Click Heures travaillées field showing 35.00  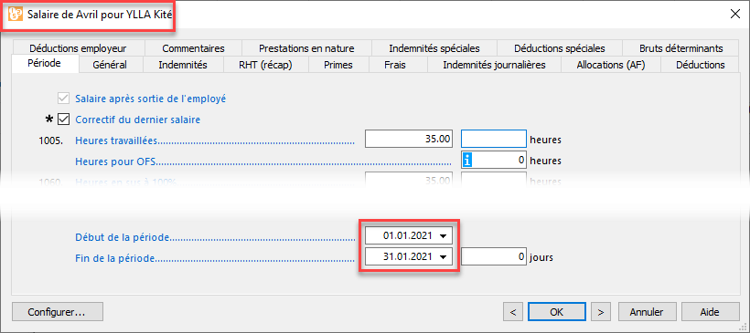point(409,140)
